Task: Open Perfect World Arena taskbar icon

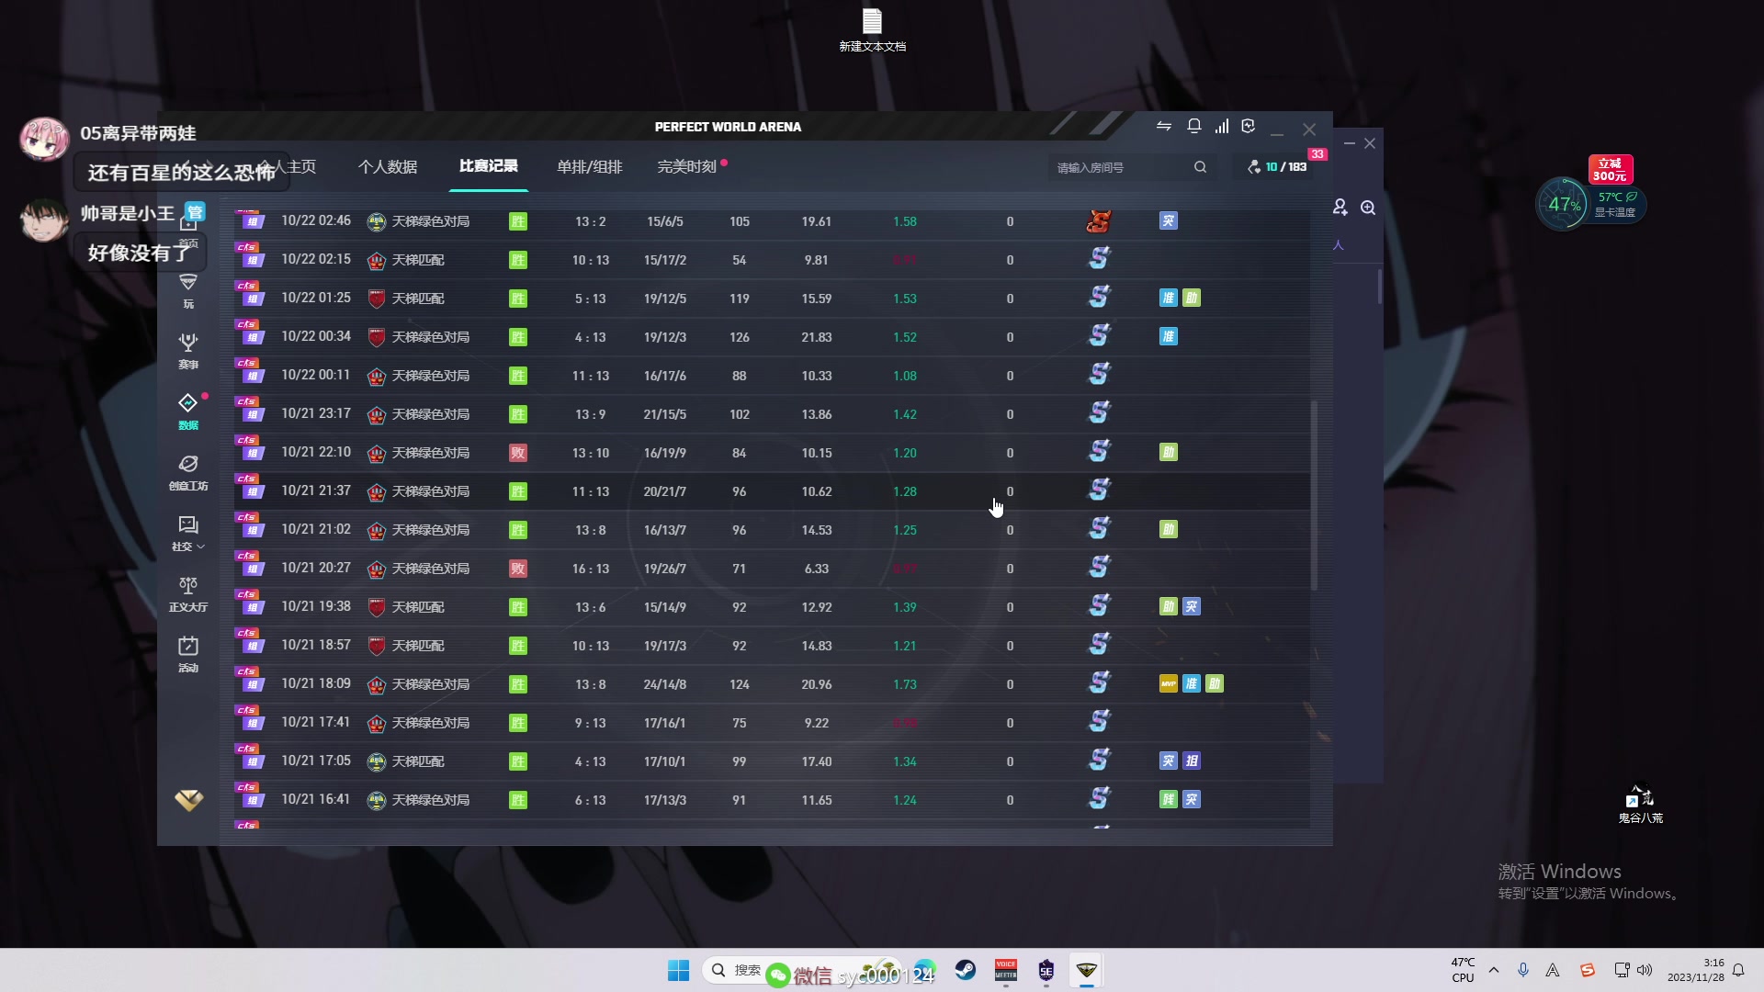Action: [1087, 970]
